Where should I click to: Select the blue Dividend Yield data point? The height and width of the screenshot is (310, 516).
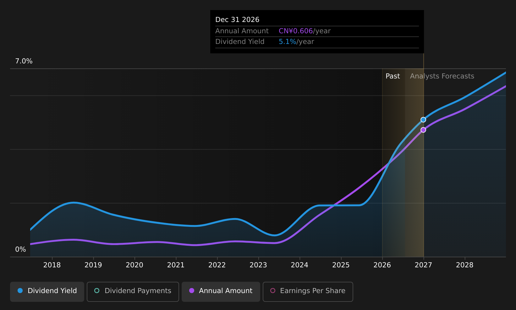click(x=423, y=120)
